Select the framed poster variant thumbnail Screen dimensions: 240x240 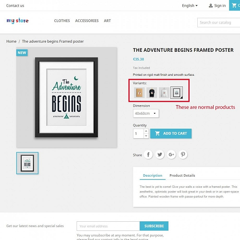tap(177, 93)
